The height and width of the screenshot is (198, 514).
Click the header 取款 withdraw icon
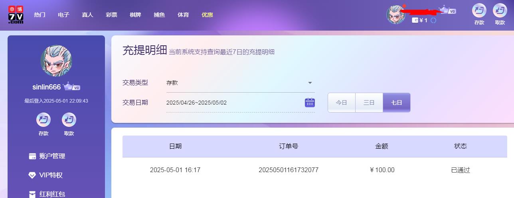(x=500, y=10)
